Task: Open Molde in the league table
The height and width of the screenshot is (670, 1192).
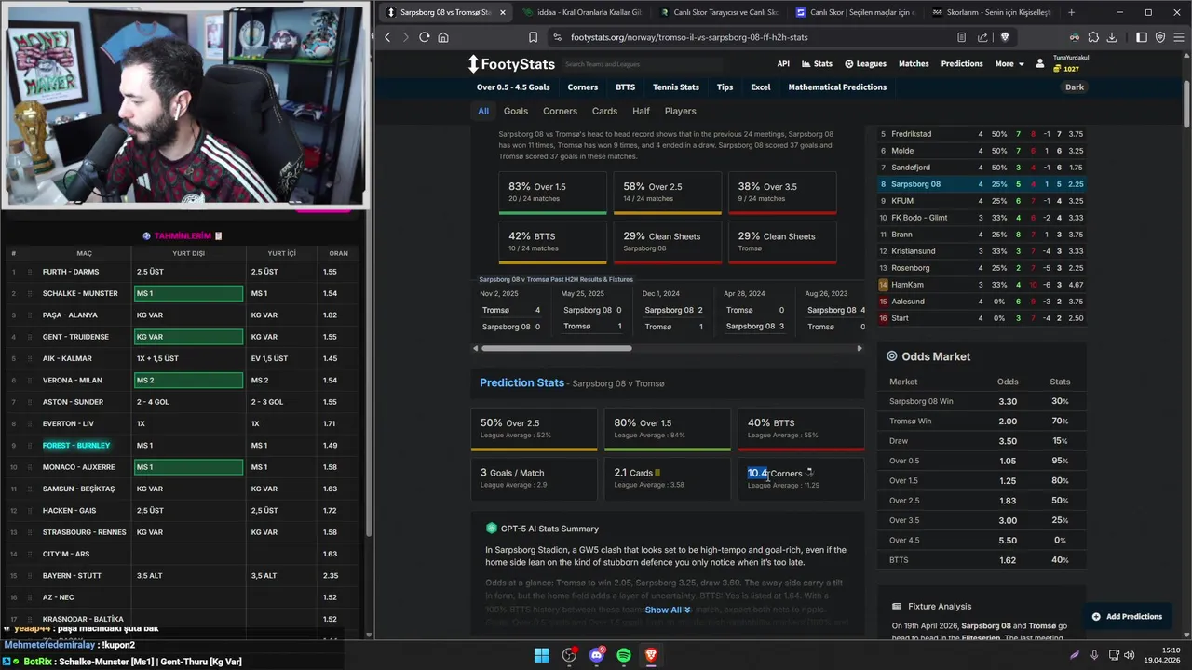Action: [902, 151]
